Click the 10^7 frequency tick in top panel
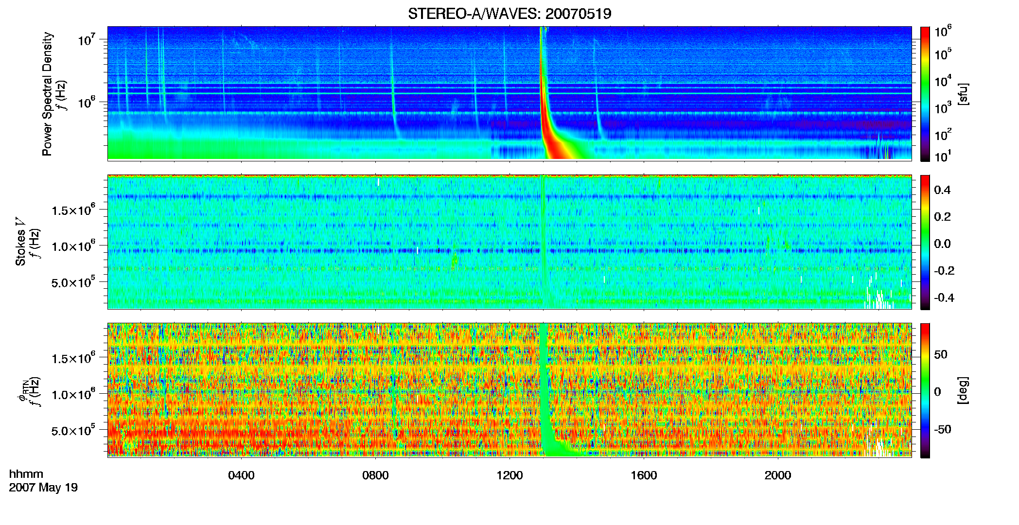 (87, 39)
